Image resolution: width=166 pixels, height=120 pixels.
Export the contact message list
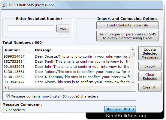[150, 66]
